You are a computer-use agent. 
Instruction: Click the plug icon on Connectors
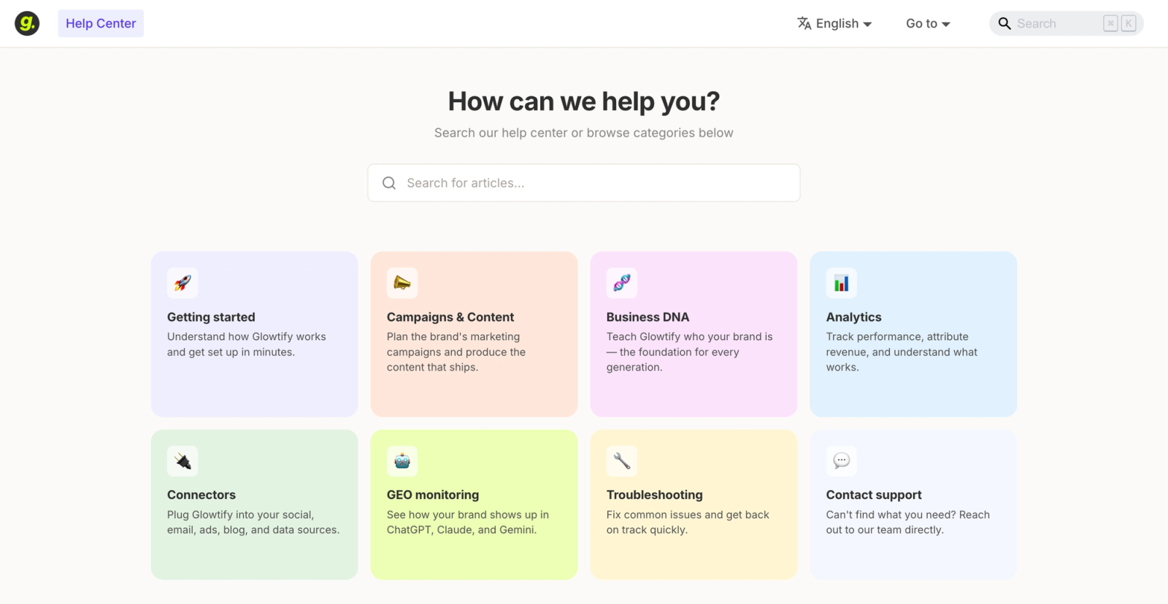click(x=182, y=461)
